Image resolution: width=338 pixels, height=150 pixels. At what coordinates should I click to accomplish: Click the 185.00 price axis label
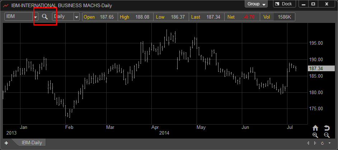(316, 76)
